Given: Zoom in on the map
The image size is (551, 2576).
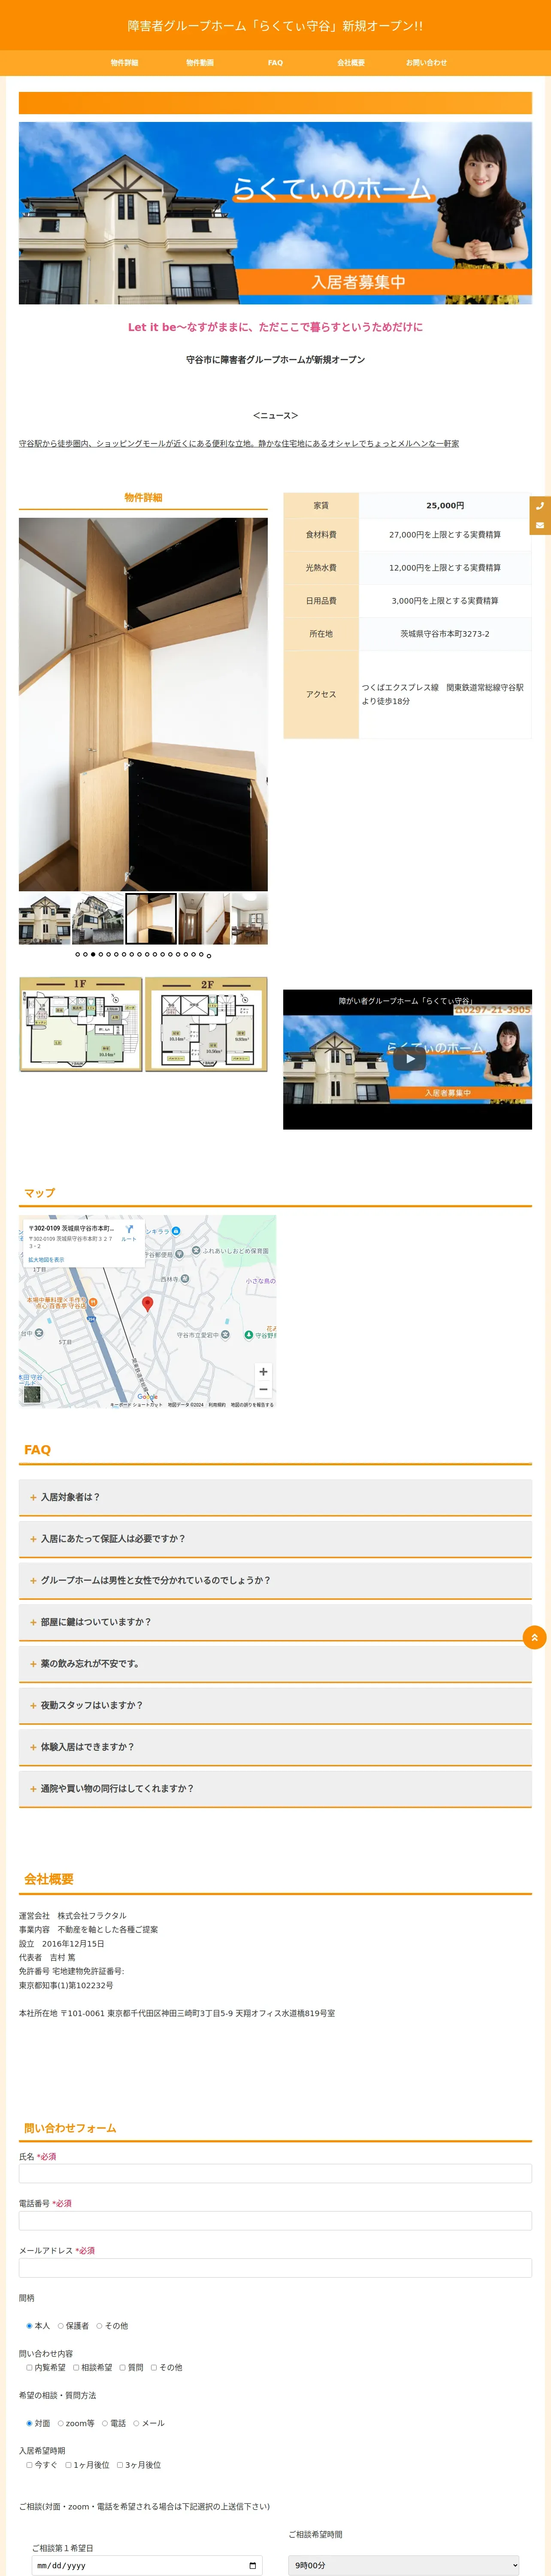Looking at the screenshot, I should click(x=263, y=1372).
